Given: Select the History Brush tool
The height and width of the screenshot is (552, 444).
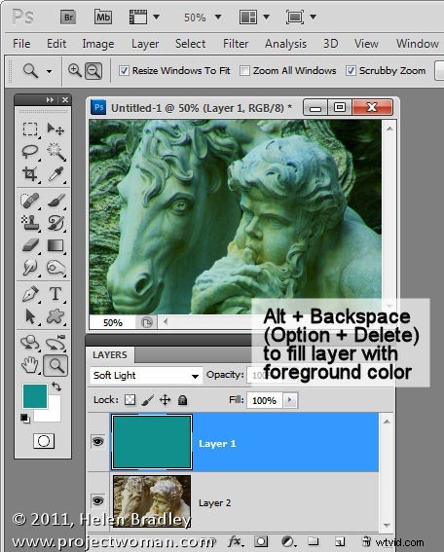Looking at the screenshot, I should point(55,223).
